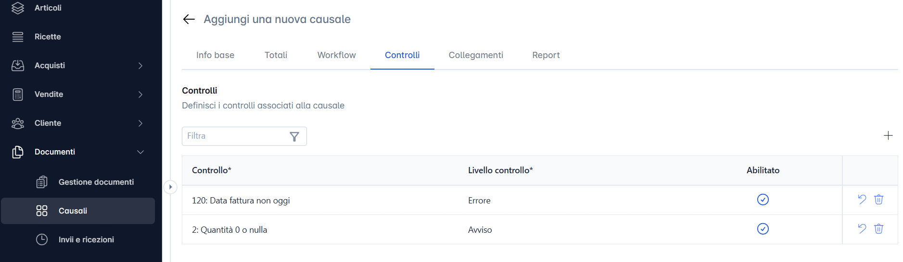903x262 pixels.
Task: Click the back arrow beside Aggiungi una nuova causale
Action: point(189,19)
